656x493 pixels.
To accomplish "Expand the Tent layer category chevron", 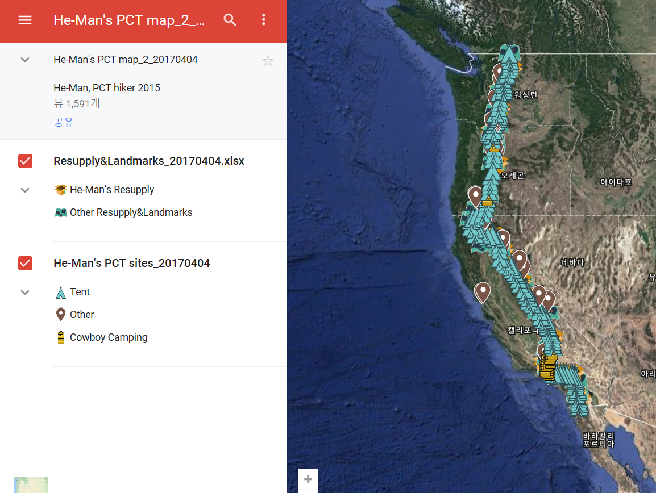I will tap(25, 293).
